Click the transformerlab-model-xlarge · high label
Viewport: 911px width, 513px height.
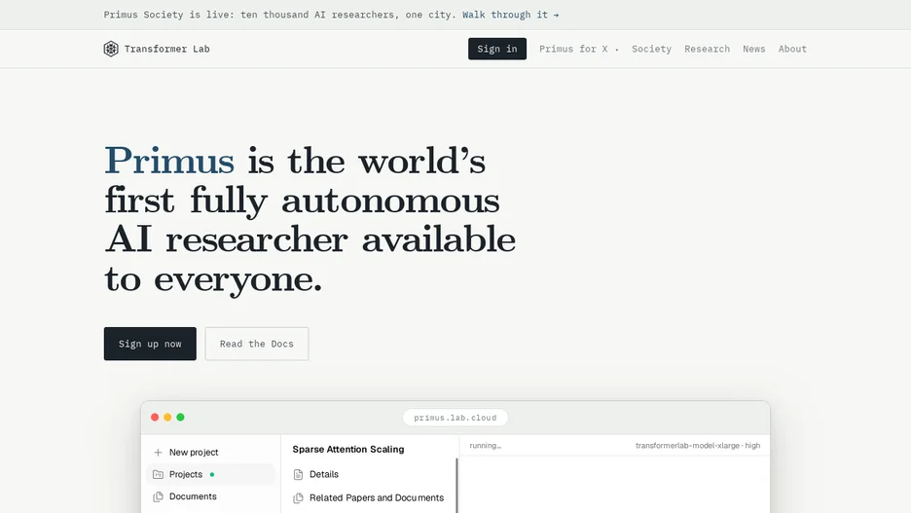pos(698,446)
